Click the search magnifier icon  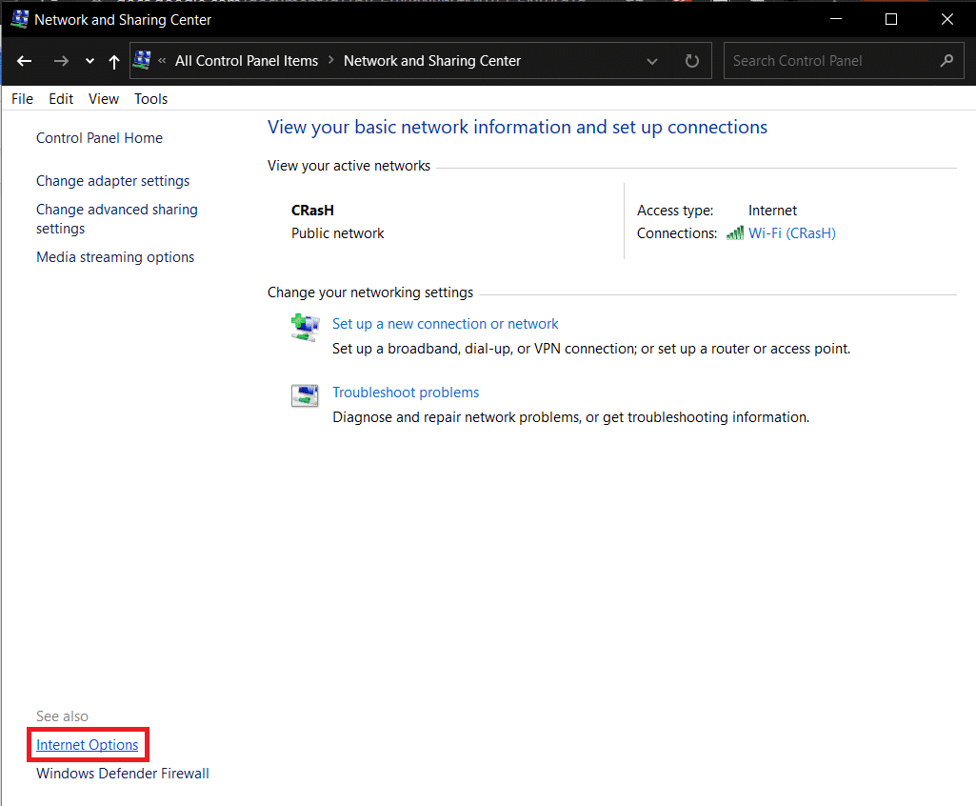click(946, 61)
